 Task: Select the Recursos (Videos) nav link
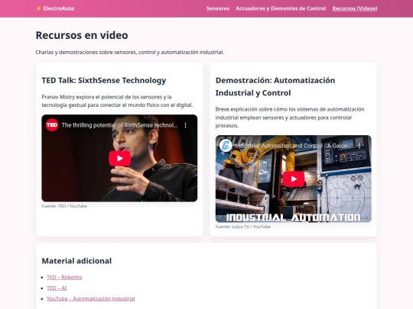(x=355, y=8)
